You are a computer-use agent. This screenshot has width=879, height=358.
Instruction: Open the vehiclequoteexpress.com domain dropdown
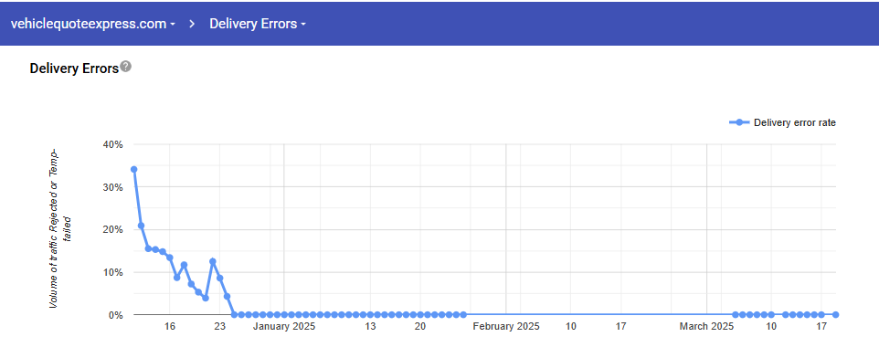click(x=93, y=24)
